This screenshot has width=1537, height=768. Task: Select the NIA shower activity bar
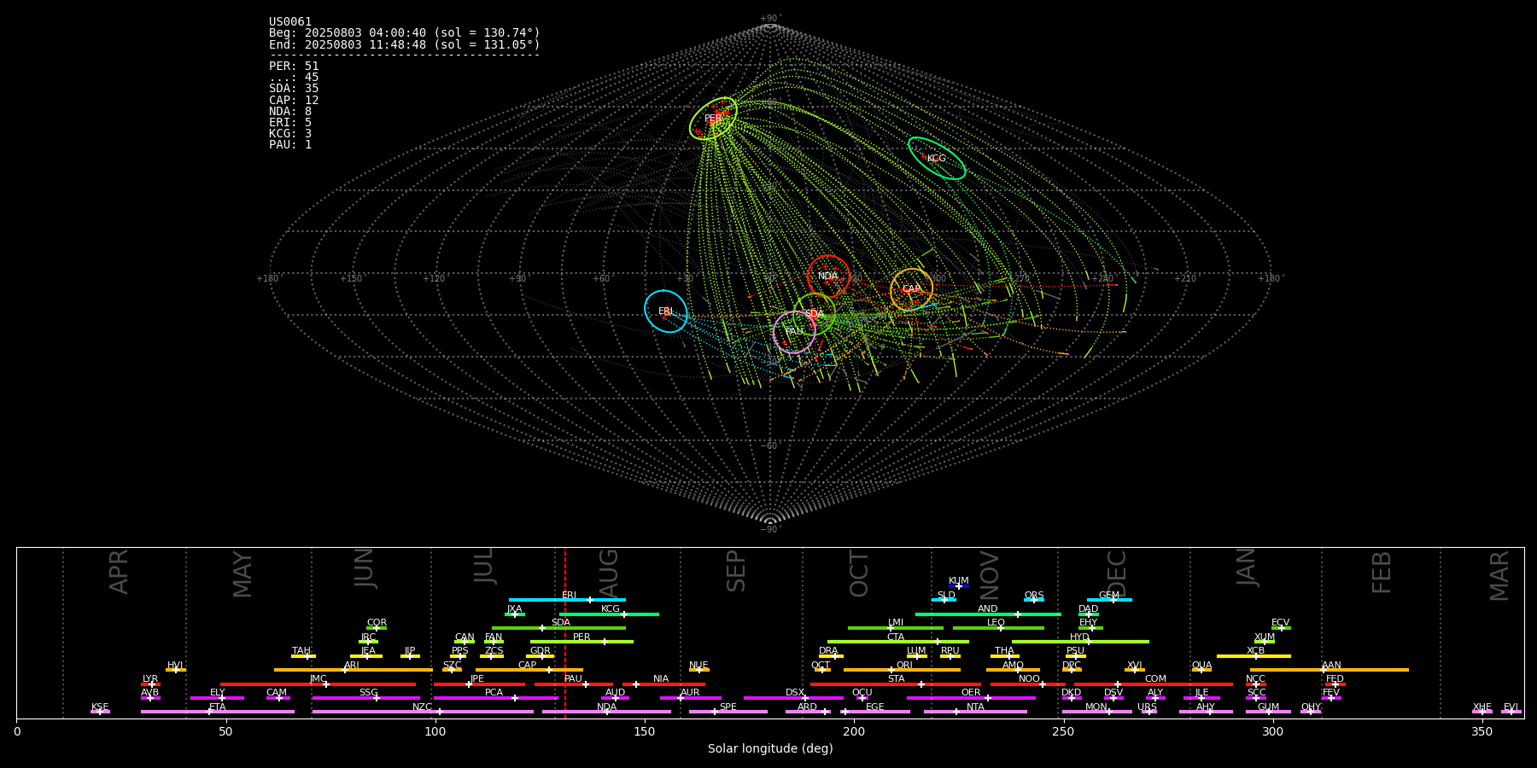coord(662,684)
